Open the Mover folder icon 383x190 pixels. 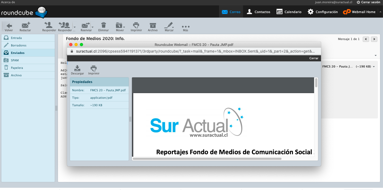point(119,25)
